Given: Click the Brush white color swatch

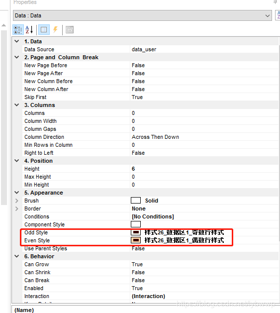Looking at the screenshot, I should click(136, 201).
